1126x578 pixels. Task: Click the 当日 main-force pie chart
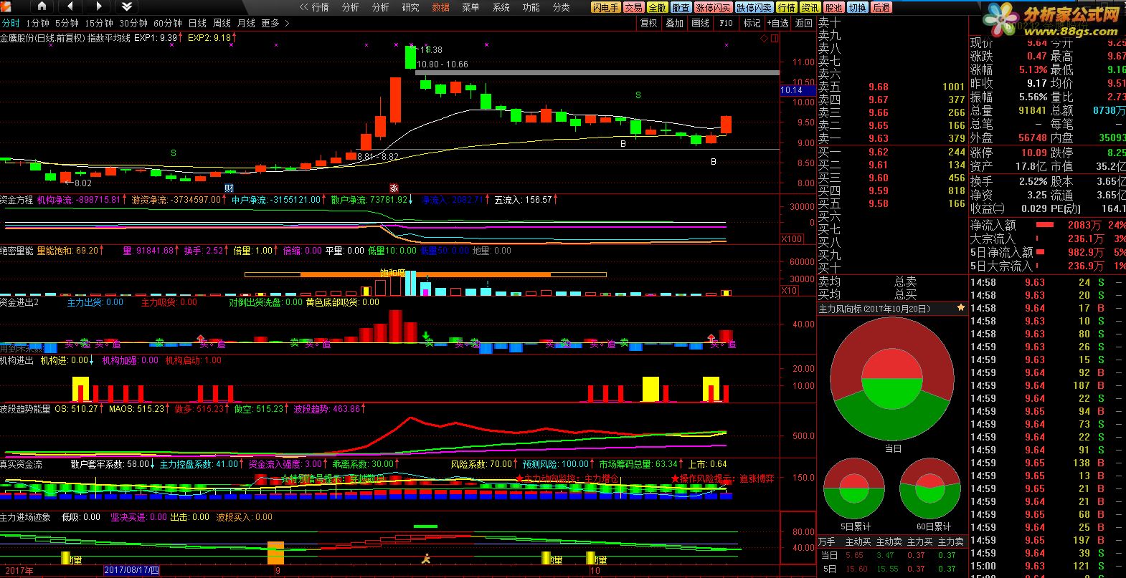892,378
